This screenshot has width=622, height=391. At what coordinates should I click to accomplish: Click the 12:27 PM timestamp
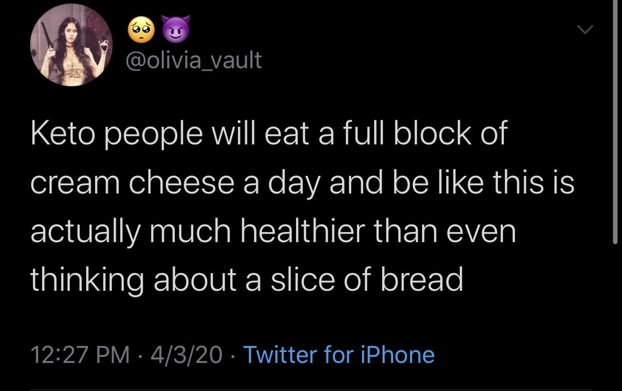tap(79, 355)
